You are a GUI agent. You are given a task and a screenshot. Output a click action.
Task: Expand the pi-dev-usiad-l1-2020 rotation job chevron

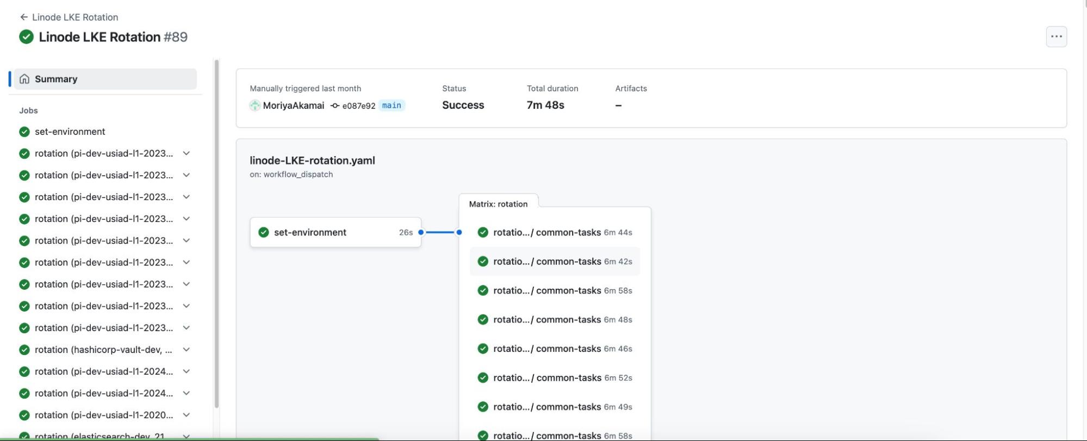pos(187,415)
